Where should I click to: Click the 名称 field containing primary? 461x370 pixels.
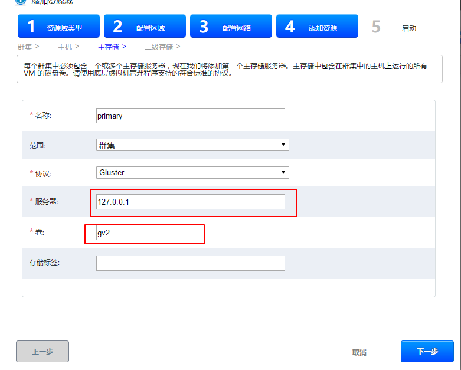pos(190,116)
